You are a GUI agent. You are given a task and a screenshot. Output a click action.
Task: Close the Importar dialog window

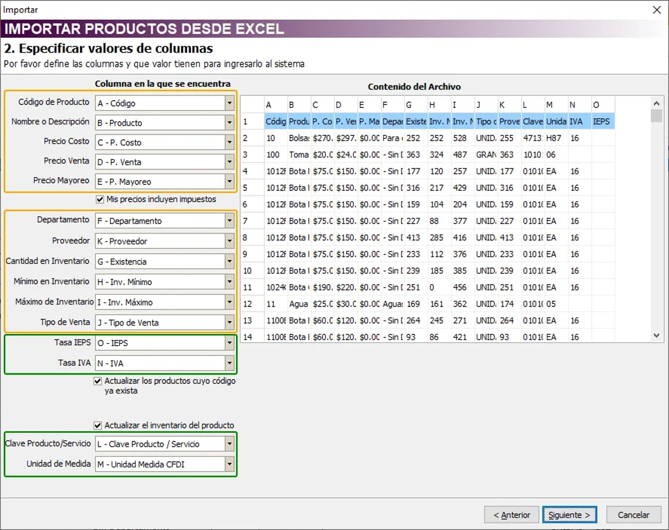click(657, 9)
